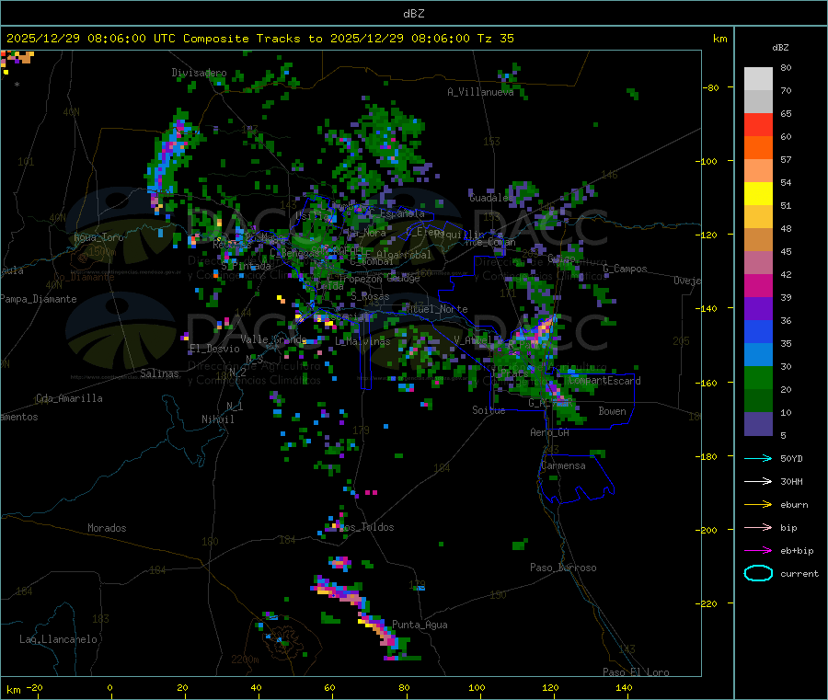Select the 60 dBZ red color swatch
This screenshot has width=828, height=700.
point(758,124)
